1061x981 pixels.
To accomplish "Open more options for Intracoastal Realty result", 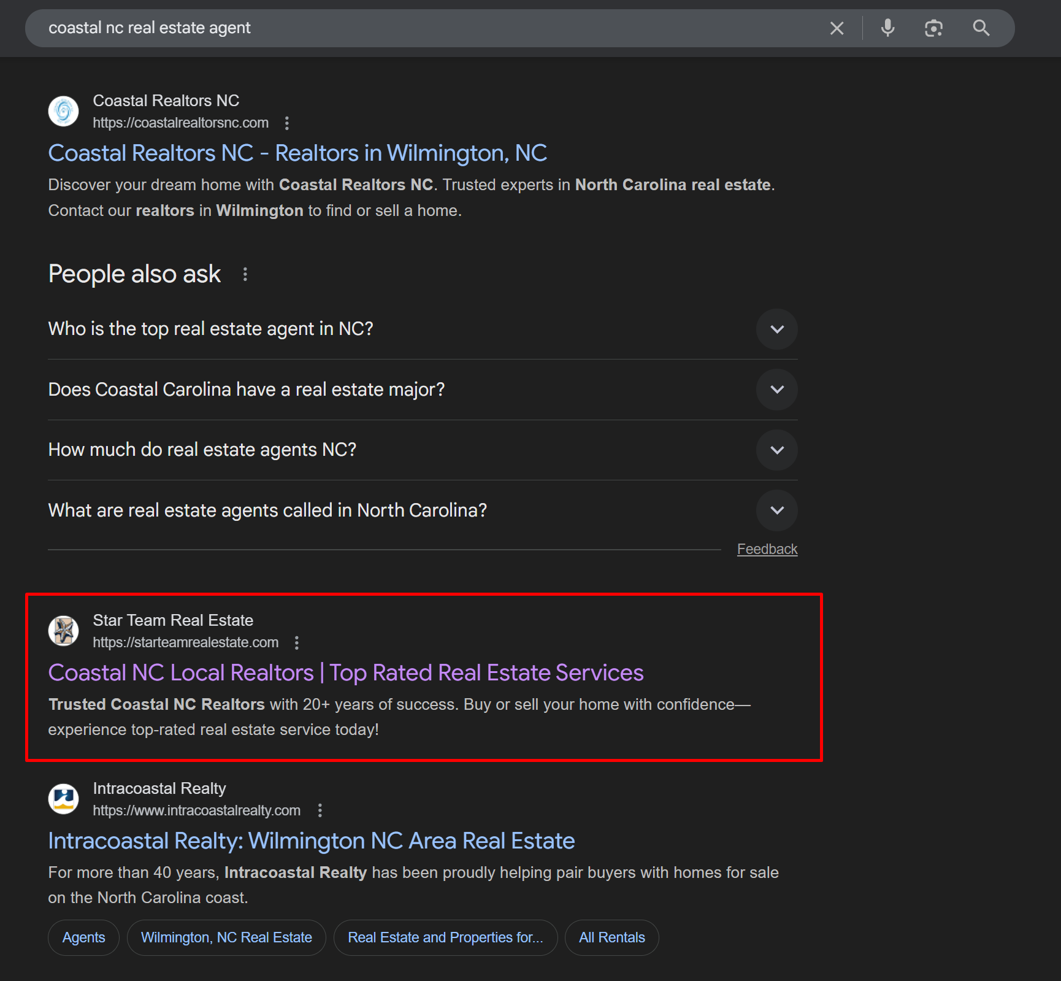I will point(320,810).
